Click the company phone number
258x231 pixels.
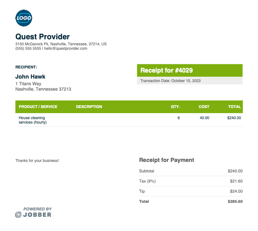click(28, 48)
